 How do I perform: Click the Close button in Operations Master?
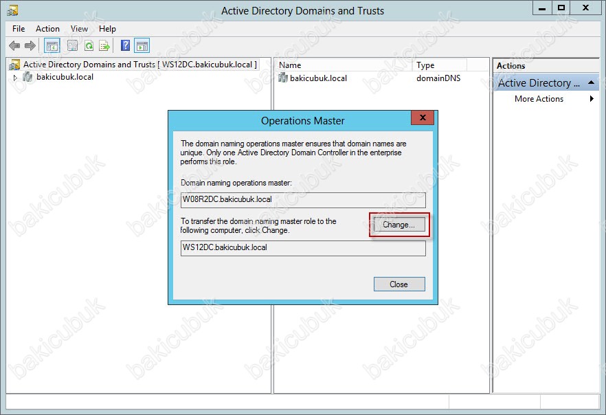[399, 284]
